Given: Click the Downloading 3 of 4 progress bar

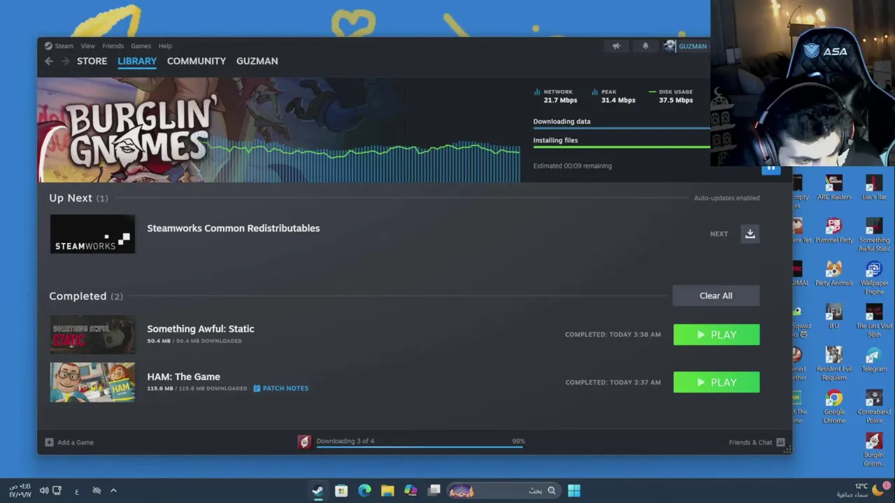Looking at the screenshot, I should point(420,446).
